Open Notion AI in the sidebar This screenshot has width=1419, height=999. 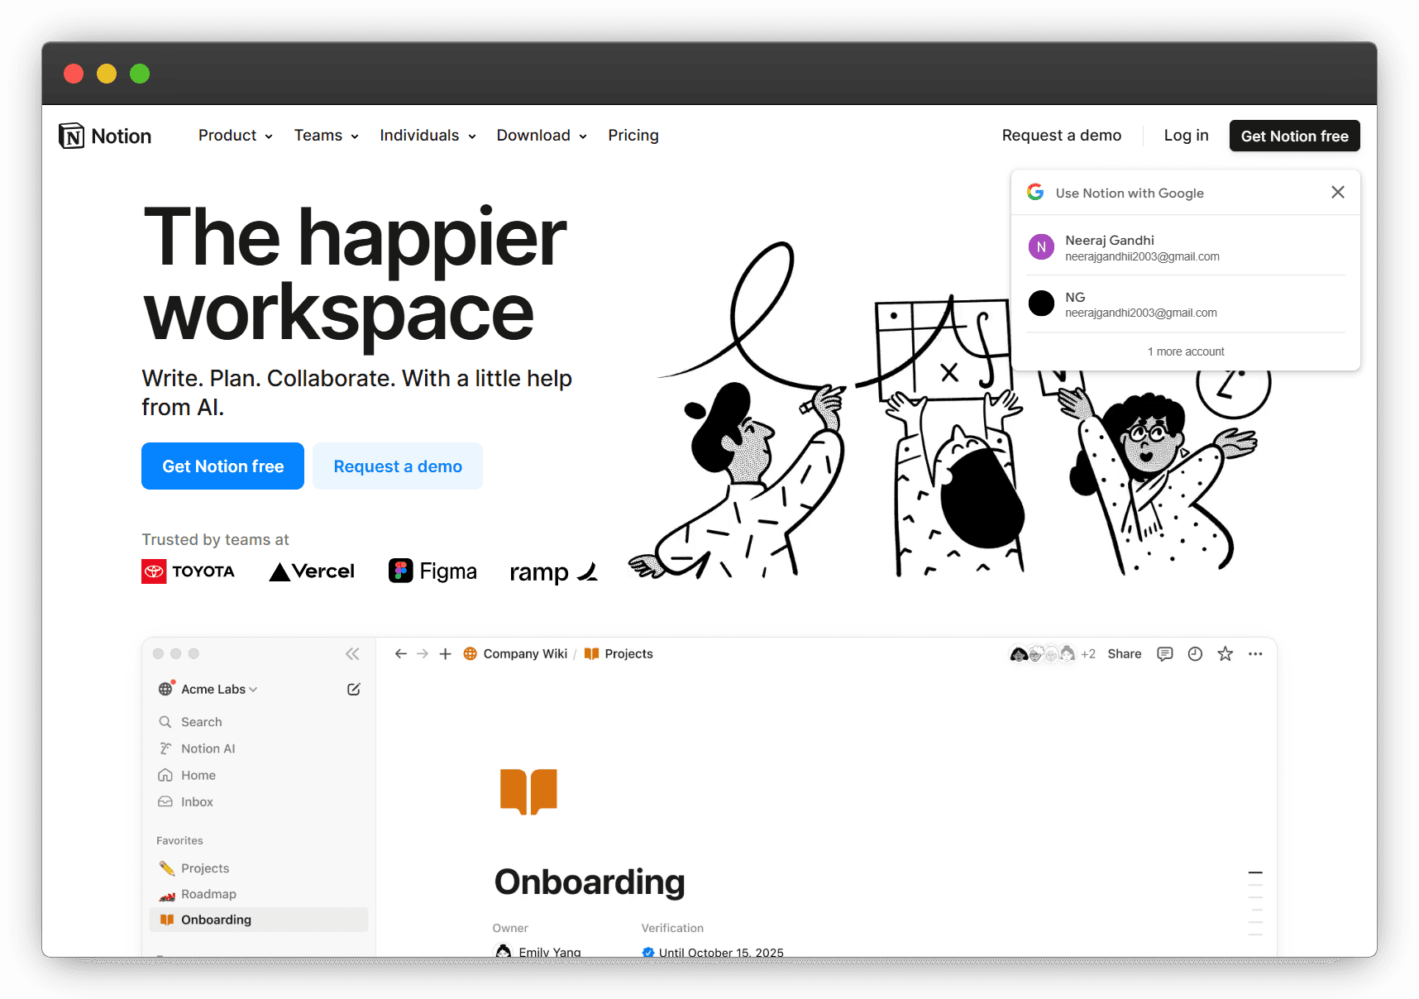pyautogui.click(x=259, y=748)
